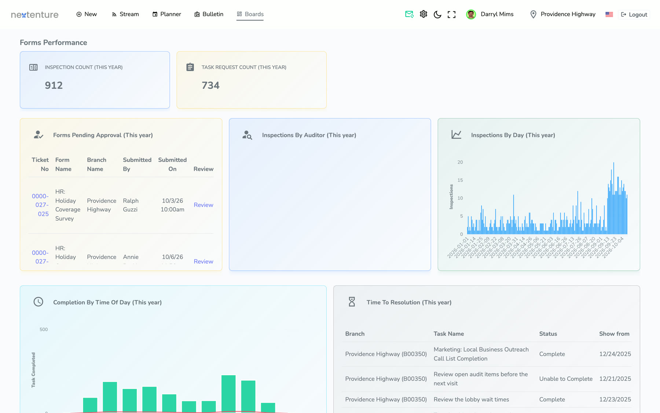Click the Forms Performance heading
This screenshot has height=413, width=660.
click(54, 43)
